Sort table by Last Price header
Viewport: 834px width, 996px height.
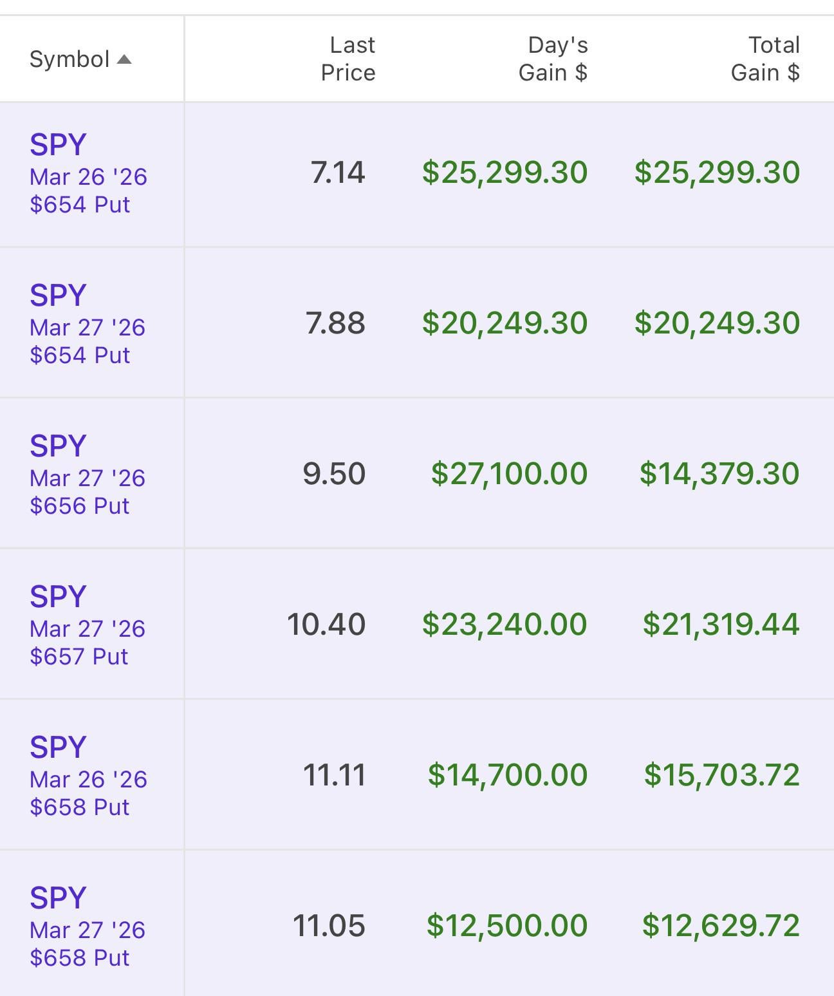[347, 59]
